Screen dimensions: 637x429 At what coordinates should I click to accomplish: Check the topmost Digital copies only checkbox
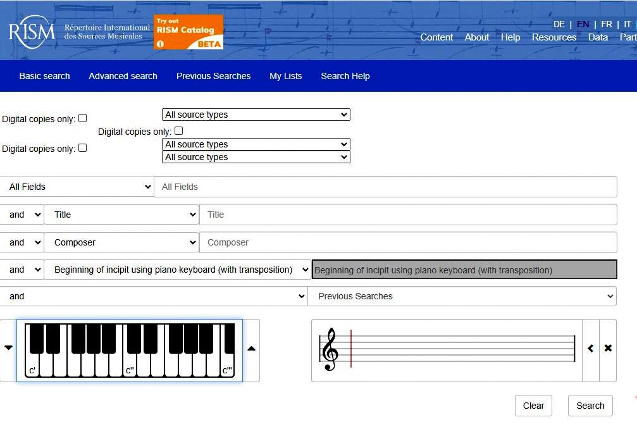(x=82, y=118)
